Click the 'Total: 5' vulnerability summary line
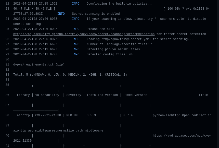219x148 pixels. point(70,75)
